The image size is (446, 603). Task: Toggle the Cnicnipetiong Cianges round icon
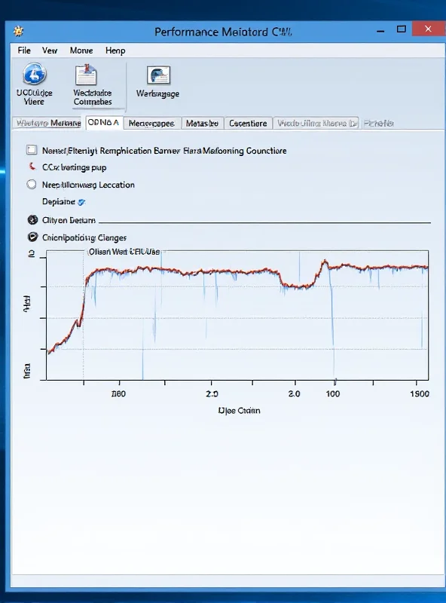(32, 237)
